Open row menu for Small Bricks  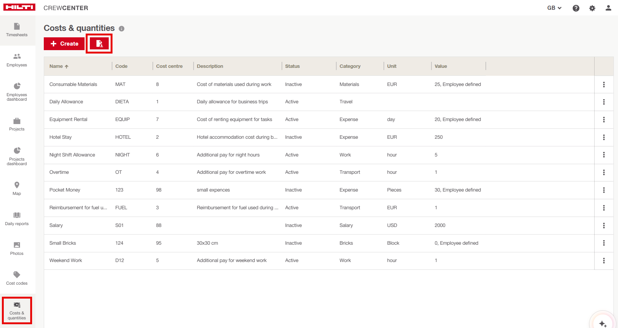[x=604, y=243]
